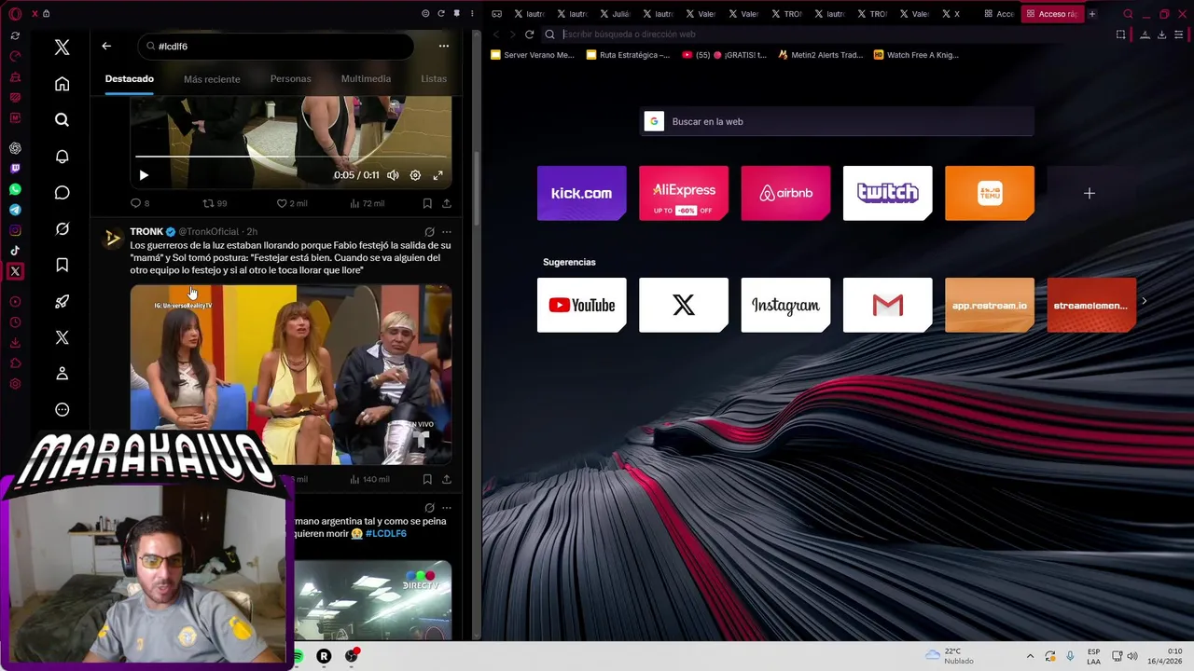The height and width of the screenshot is (671, 1194).
Task: Open AliExpress speed dial tile
Action: (x=683, y=193)
